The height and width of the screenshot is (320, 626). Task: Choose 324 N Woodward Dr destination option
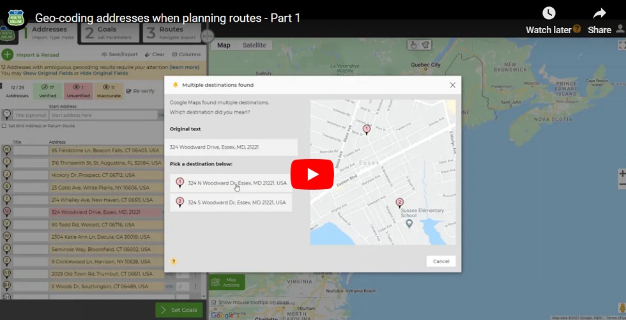point(231,183)
